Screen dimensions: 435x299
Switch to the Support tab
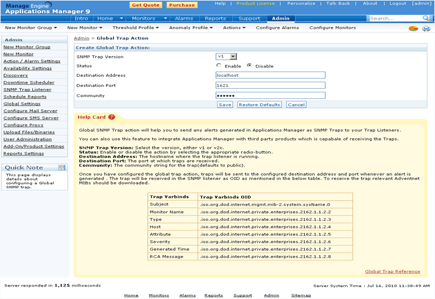click(249, 18)
